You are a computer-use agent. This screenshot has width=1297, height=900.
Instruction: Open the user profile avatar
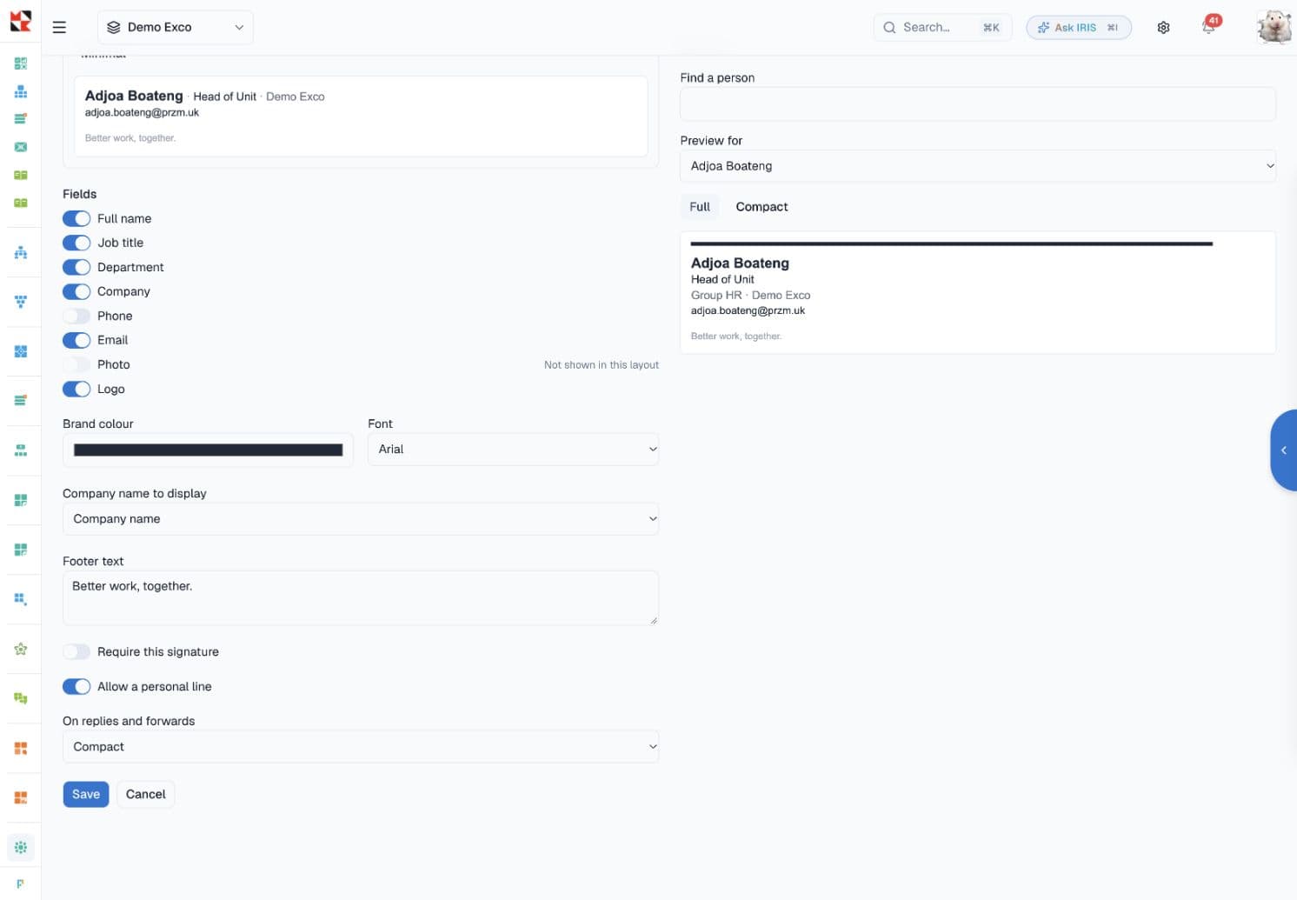click(x=1274, y=27)
